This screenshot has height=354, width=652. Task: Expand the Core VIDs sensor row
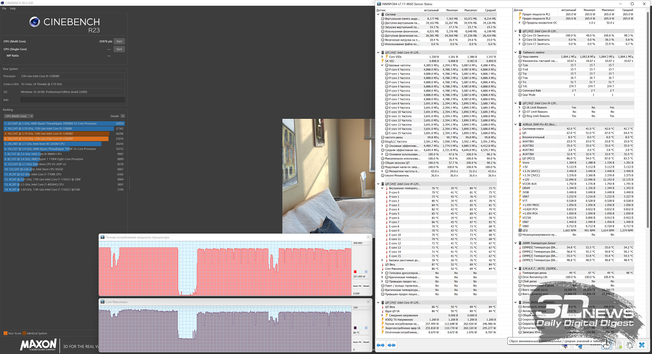pyautogui.click(x=382, y=57)
